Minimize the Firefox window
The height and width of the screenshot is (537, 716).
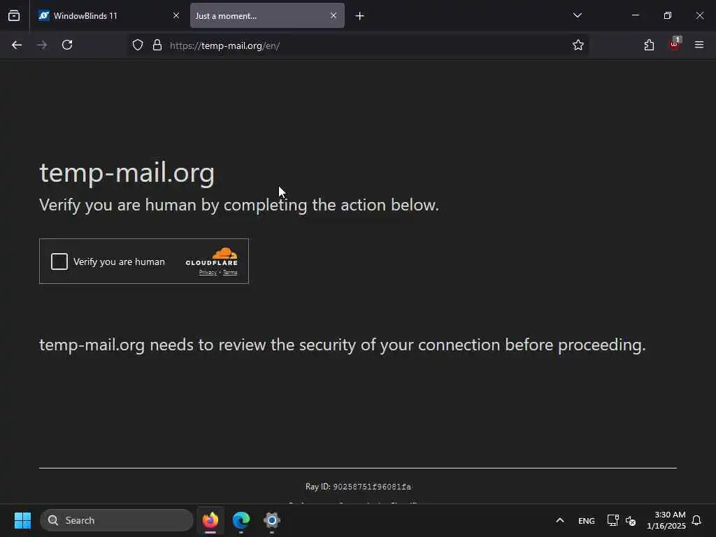click(x=635, y=15)
